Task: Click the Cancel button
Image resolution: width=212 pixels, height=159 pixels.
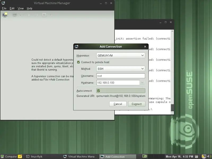Action: pyautogui.click(x=118, y=104)
